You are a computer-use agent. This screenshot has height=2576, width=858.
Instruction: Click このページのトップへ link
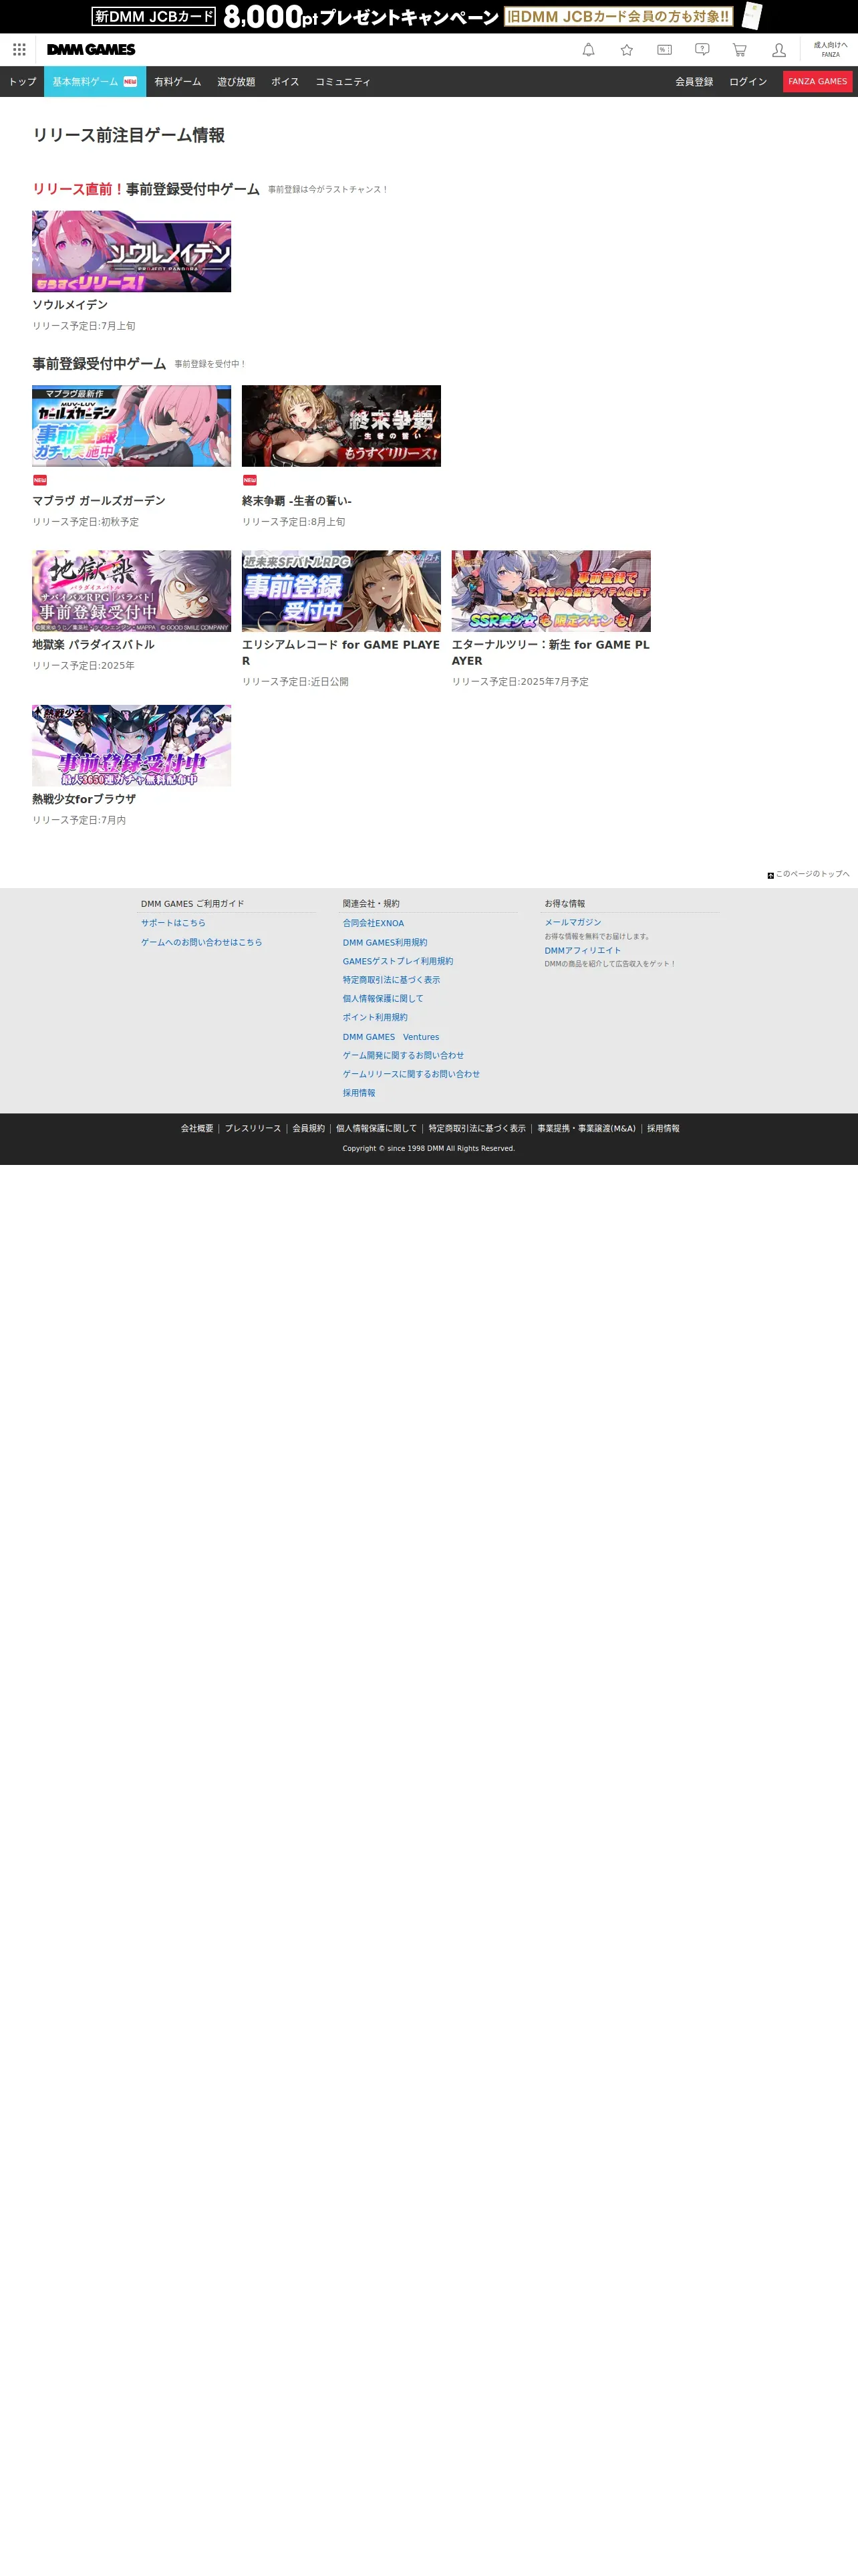pos(813,874)
